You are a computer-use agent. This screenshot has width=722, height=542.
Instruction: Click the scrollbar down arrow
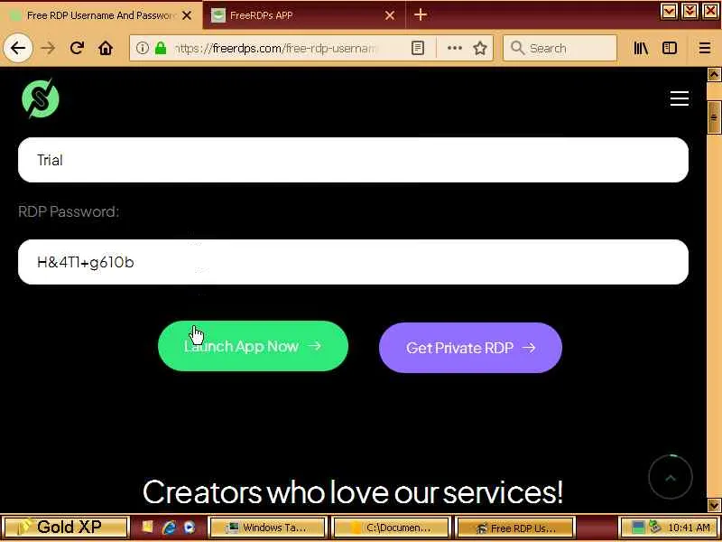(x=714, y=505)
